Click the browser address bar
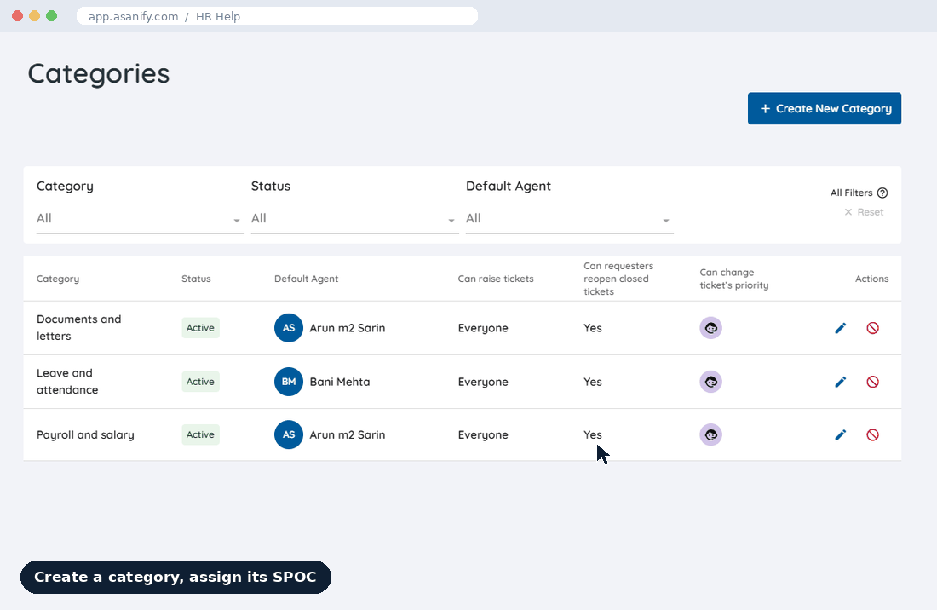The width and height of the screenshot is (937, 610). 278,16
